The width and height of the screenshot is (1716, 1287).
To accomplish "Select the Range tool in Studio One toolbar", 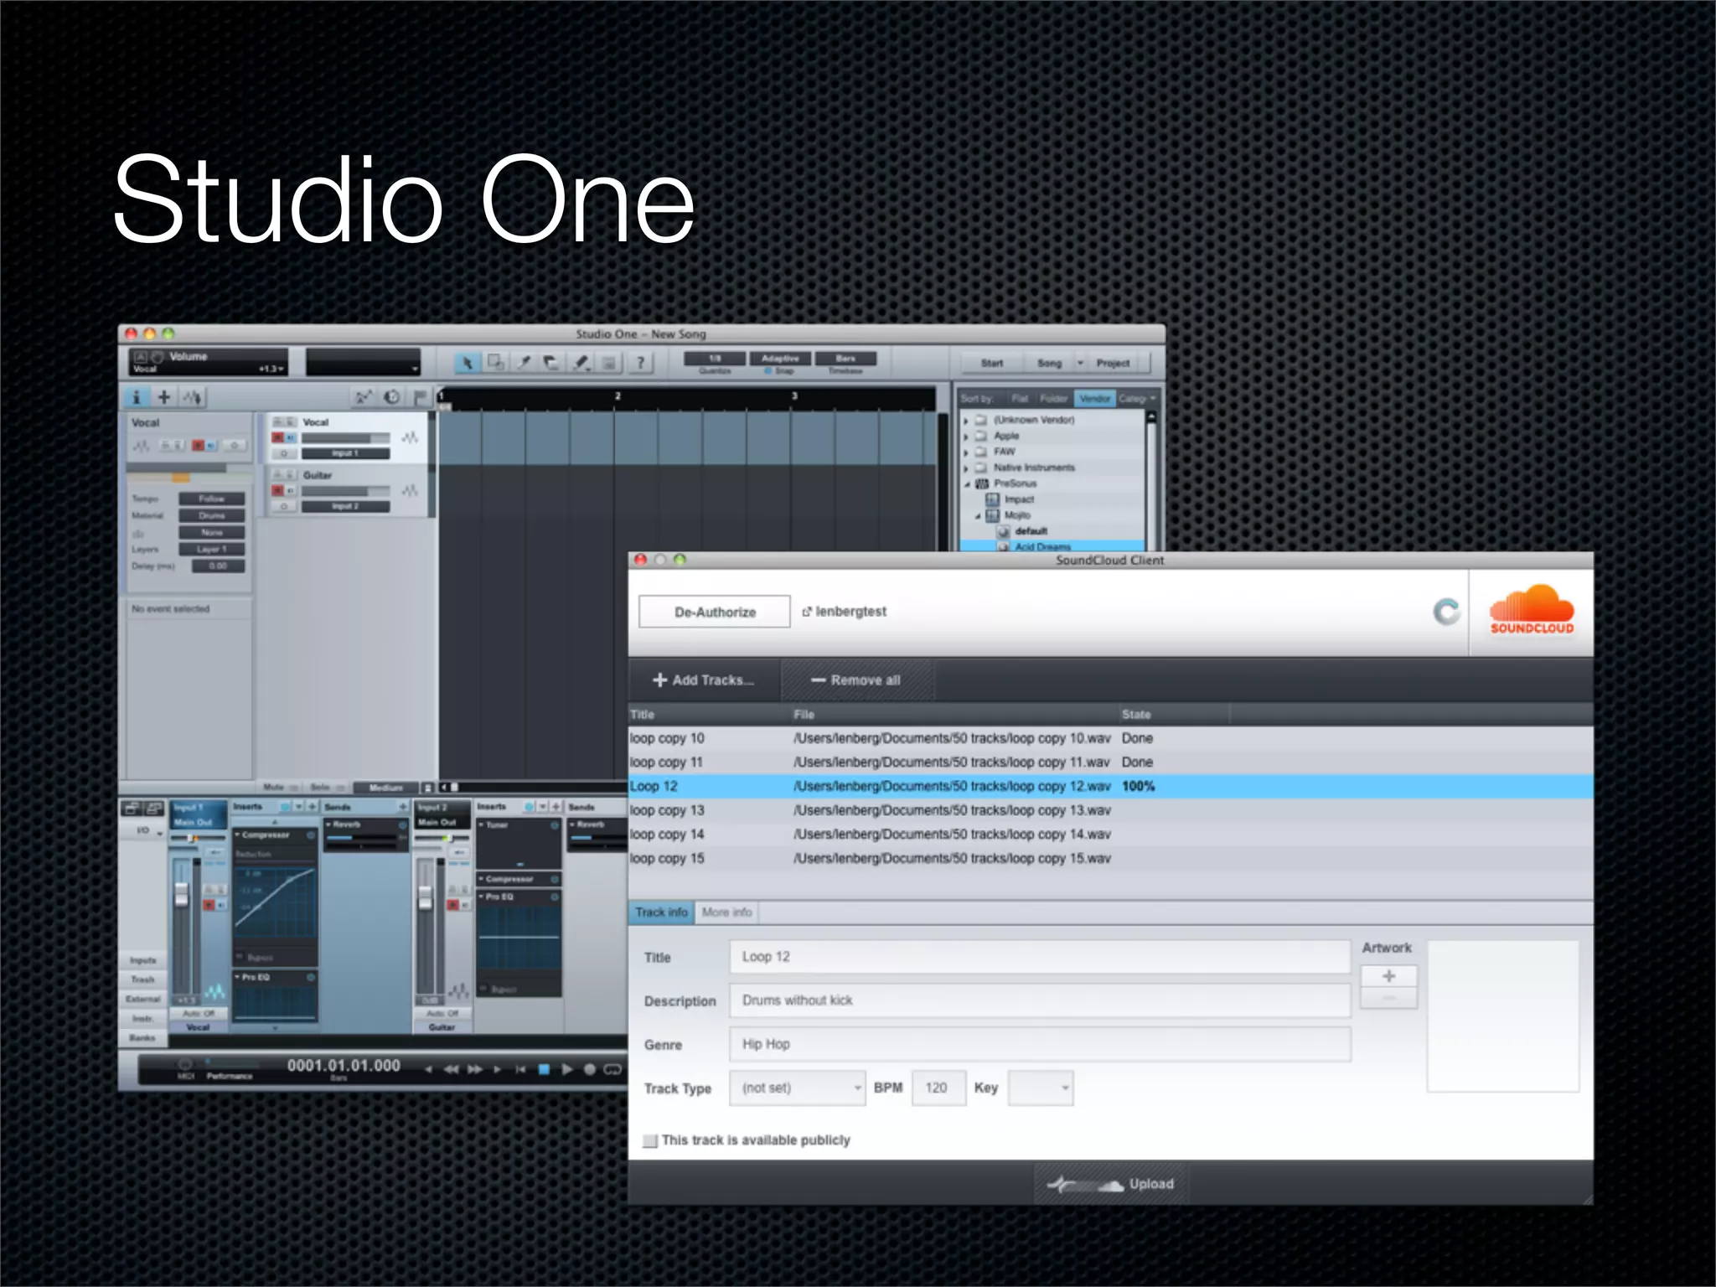I will pos(496,362).
